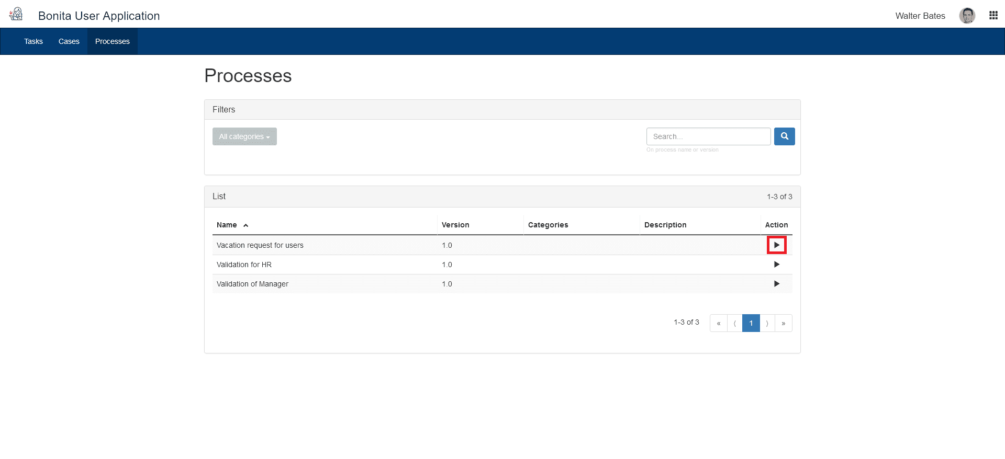Click the blue search magnifier button

pos(784,136)
